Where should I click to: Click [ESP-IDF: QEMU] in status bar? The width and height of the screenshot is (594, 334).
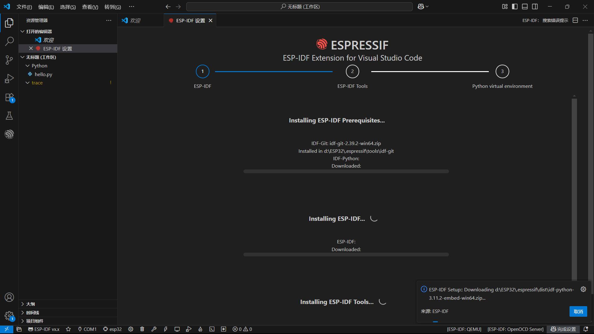[x=464, y=329]
